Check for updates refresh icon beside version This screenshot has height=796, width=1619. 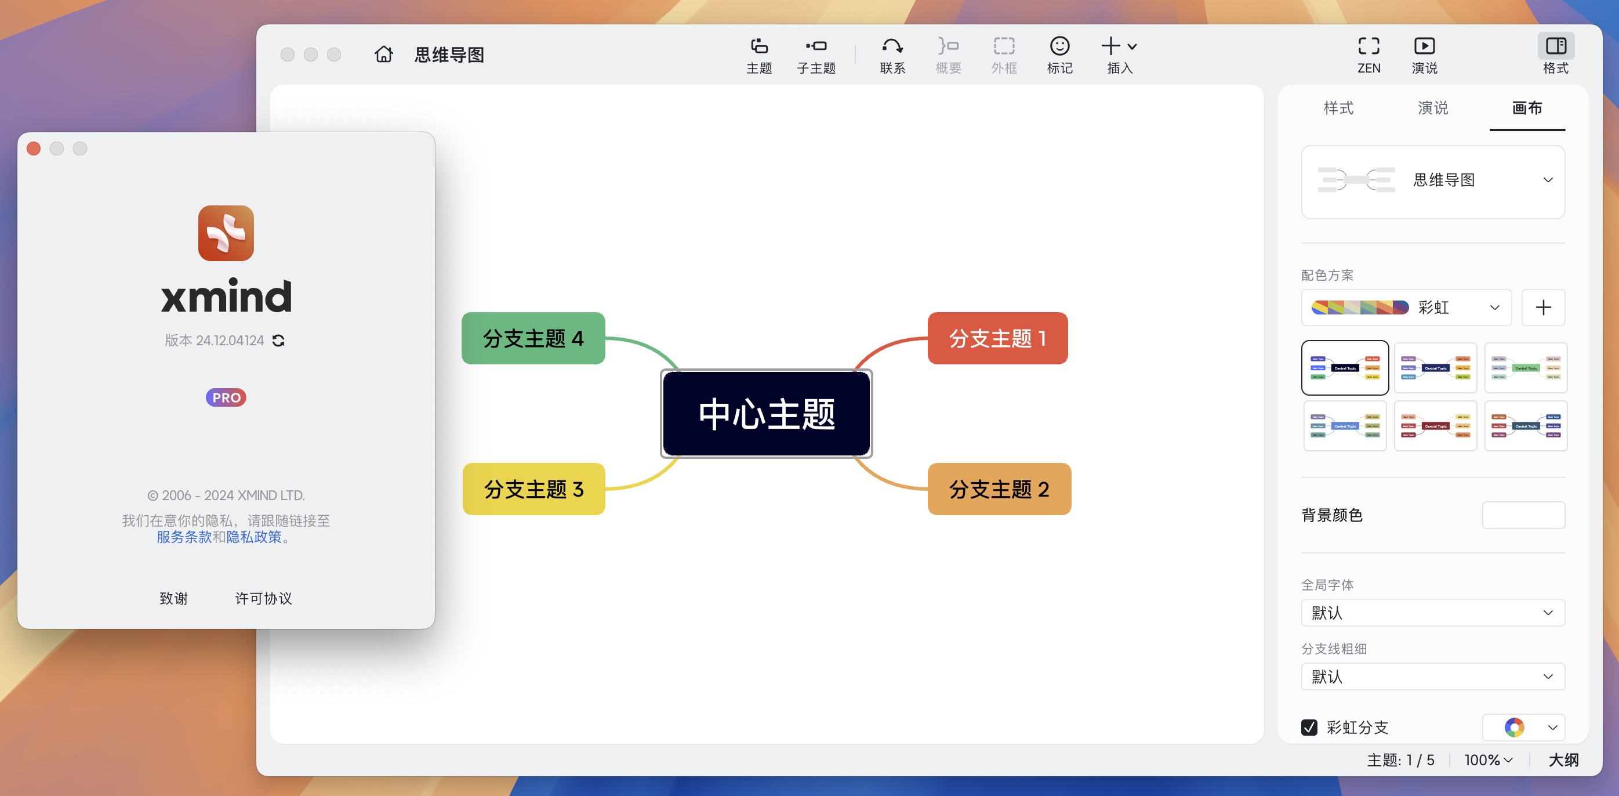click(x=278, y=340)
